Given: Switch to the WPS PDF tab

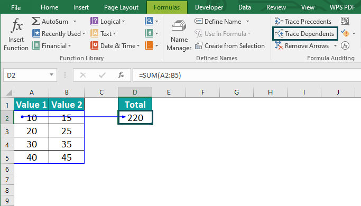Looking at the screenshot, I should (x=343, y=7).
